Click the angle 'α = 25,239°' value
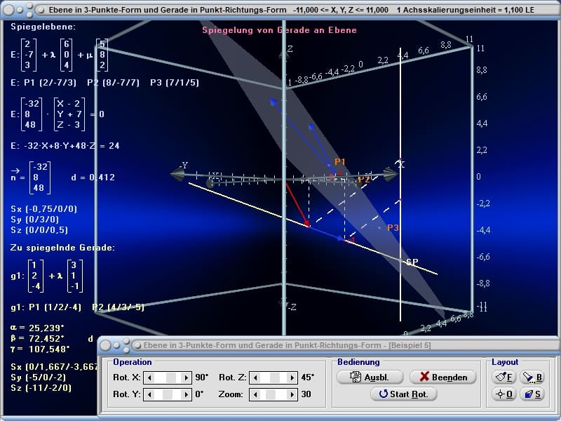 click(38, 328)
